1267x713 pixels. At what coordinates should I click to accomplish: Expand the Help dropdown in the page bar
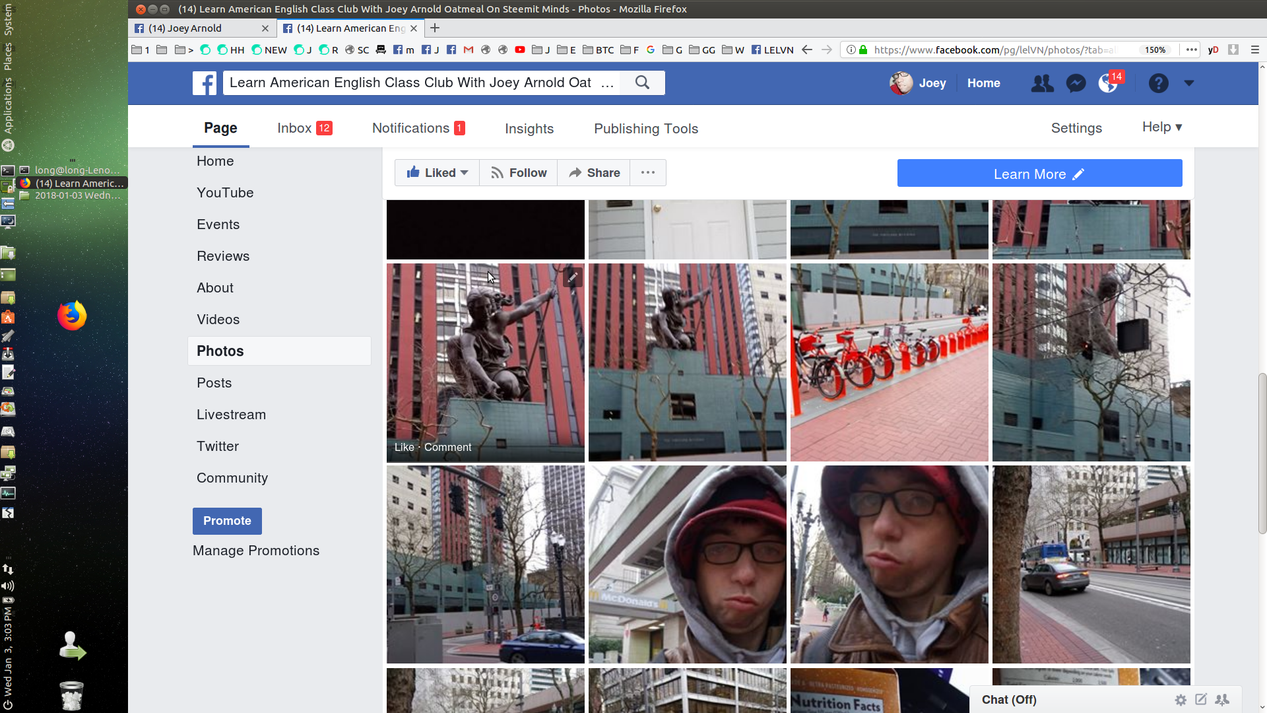[1162, 127]
